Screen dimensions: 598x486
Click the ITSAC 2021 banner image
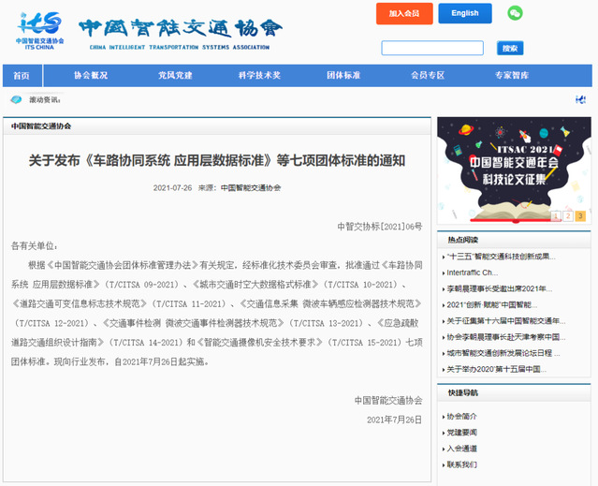pos(514,169)
